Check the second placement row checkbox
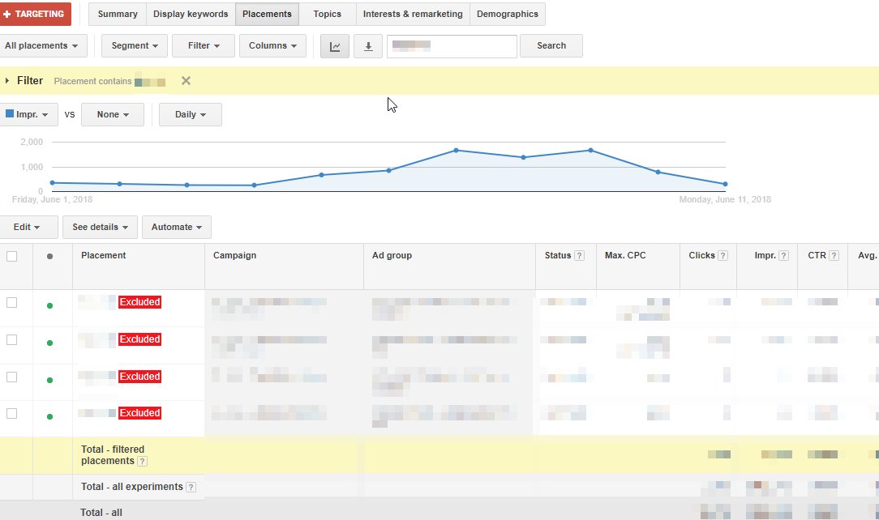Image resolution: width=879 pixels, height=520 pixels. click(x=12, y=340)
